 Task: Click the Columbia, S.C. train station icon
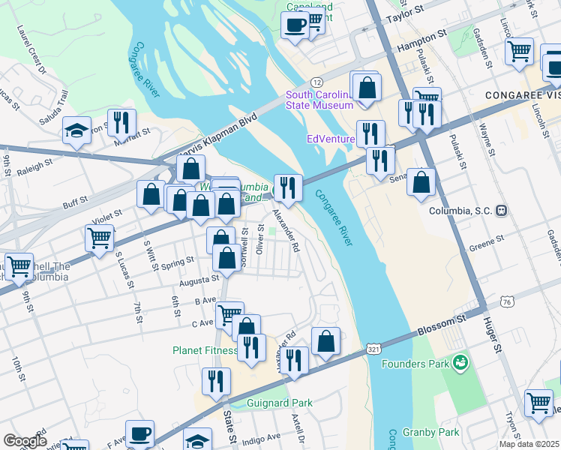502,211
